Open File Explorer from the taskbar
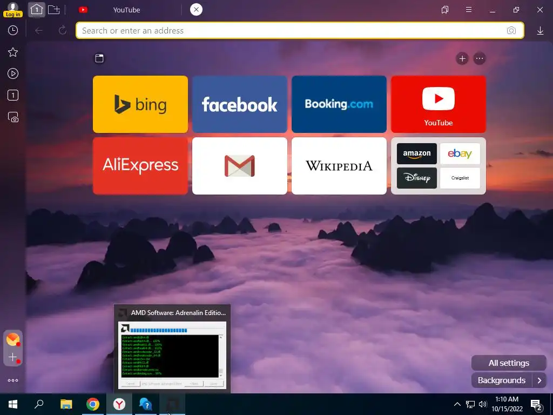 (x=66, y=404)
